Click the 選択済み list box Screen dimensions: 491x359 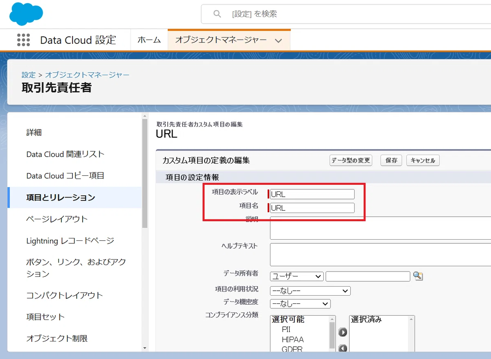tap(382, 334)
